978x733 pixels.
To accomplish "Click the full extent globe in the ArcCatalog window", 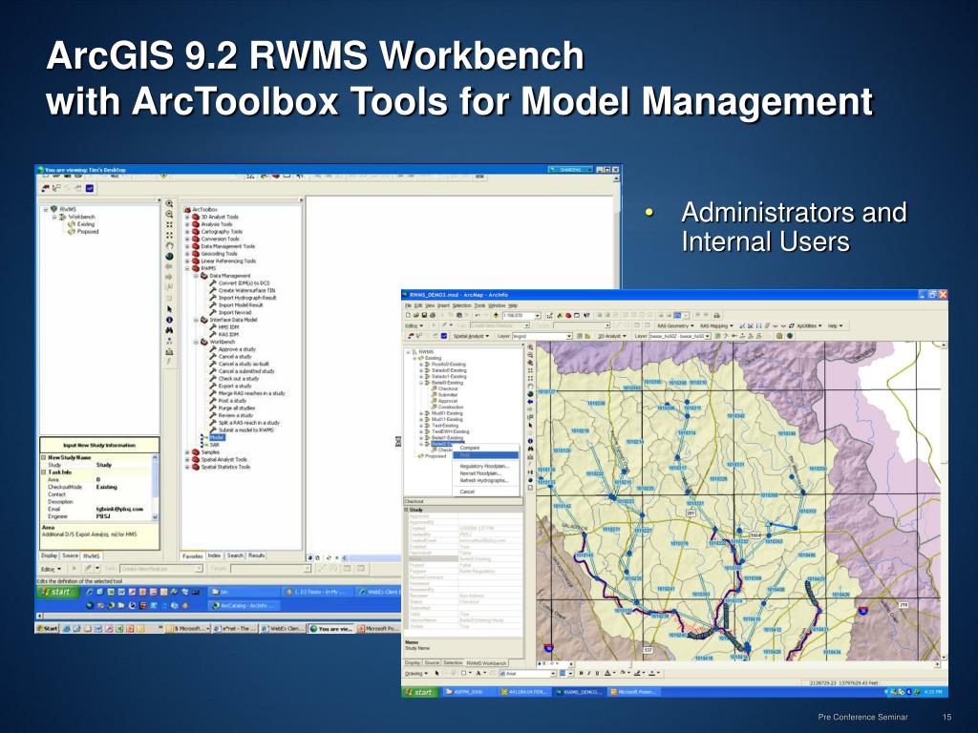I will (x=169, y=256).
